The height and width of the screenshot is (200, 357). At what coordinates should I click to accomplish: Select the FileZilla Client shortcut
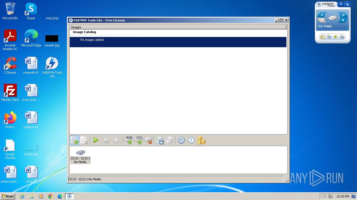click(10, 93)
